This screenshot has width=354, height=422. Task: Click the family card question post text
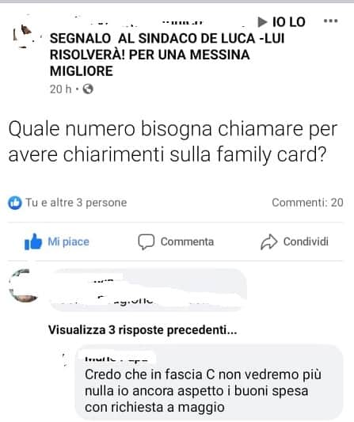(x=173, y=142)
